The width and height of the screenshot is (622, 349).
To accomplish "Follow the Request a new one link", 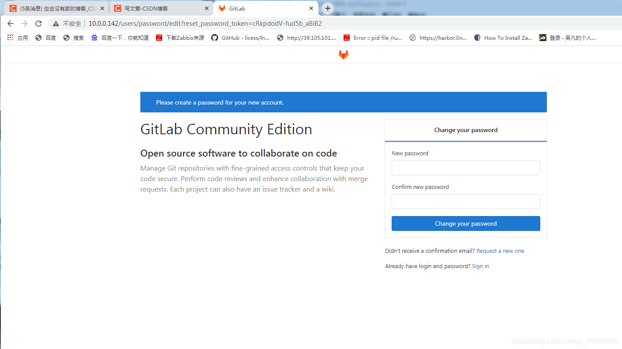I will tap(500, 251).
